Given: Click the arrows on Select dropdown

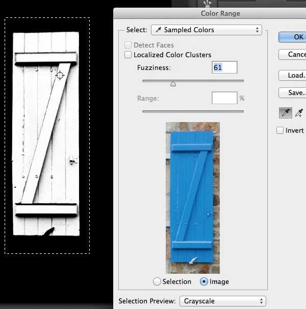Looking at the screenshot, I should point(258,30).
